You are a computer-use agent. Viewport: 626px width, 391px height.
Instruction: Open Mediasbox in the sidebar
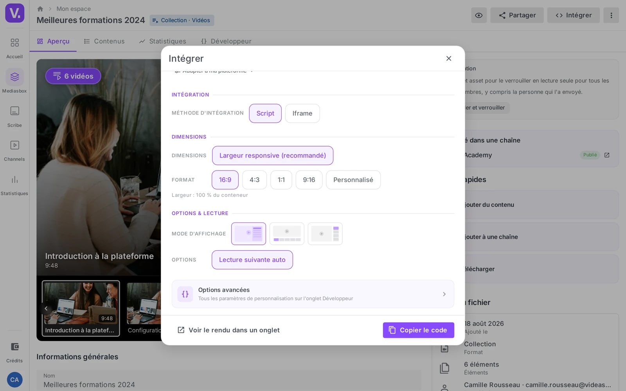pos(14,81)
